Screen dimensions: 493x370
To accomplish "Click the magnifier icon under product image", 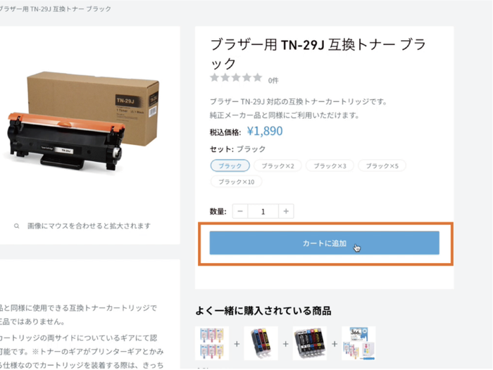I will pos(16,226).
